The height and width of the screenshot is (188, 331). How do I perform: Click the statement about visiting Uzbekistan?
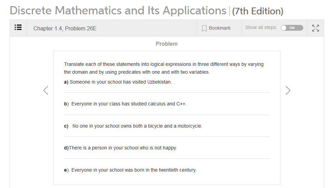tap(121, 82)
